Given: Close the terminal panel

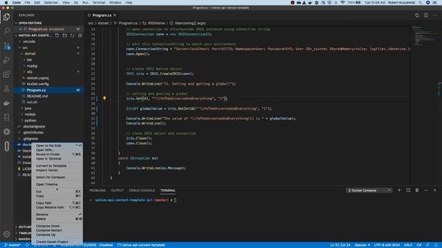Looking at the screenshot, I should [x=434, y=190].
